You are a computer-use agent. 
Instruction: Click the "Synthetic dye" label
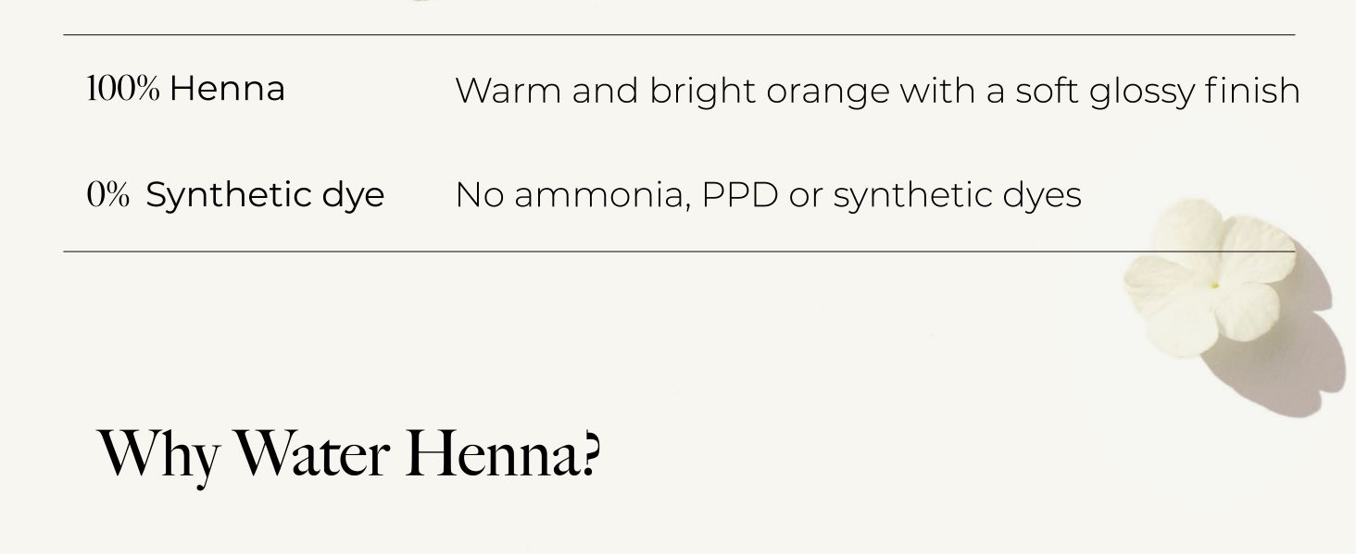coord(265,195)
